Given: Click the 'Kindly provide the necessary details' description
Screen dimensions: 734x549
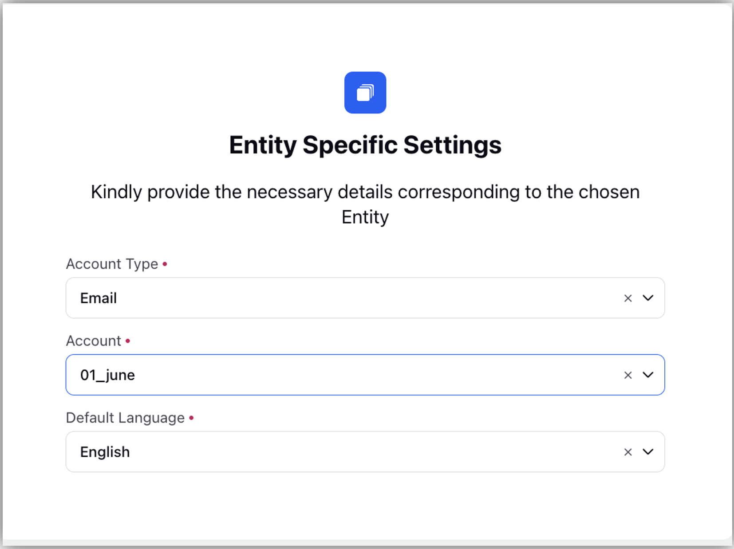Looking at the screenshot, I should coord(365,204).
